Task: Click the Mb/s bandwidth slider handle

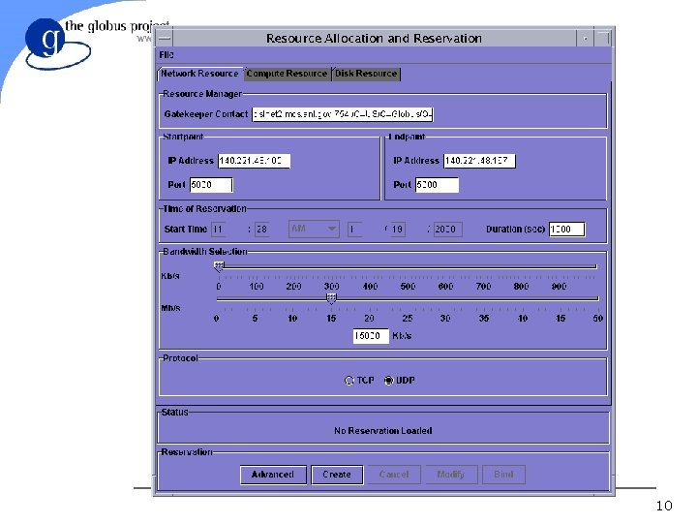Action: pyautogui.click(x=331, y=298)
